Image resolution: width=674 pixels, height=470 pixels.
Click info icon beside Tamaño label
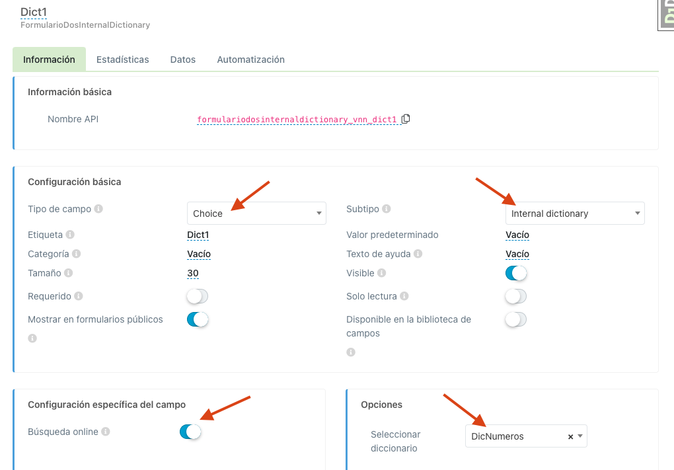coord(68,273)
